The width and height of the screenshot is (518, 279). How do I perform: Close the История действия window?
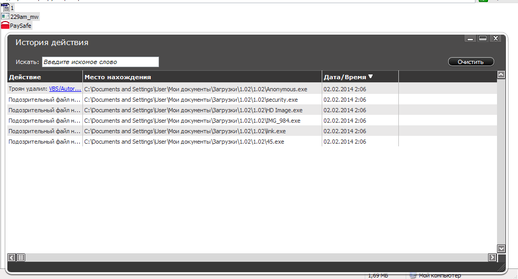point(495,38)
